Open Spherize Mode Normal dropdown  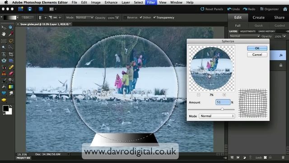click(x=217, y=116)
